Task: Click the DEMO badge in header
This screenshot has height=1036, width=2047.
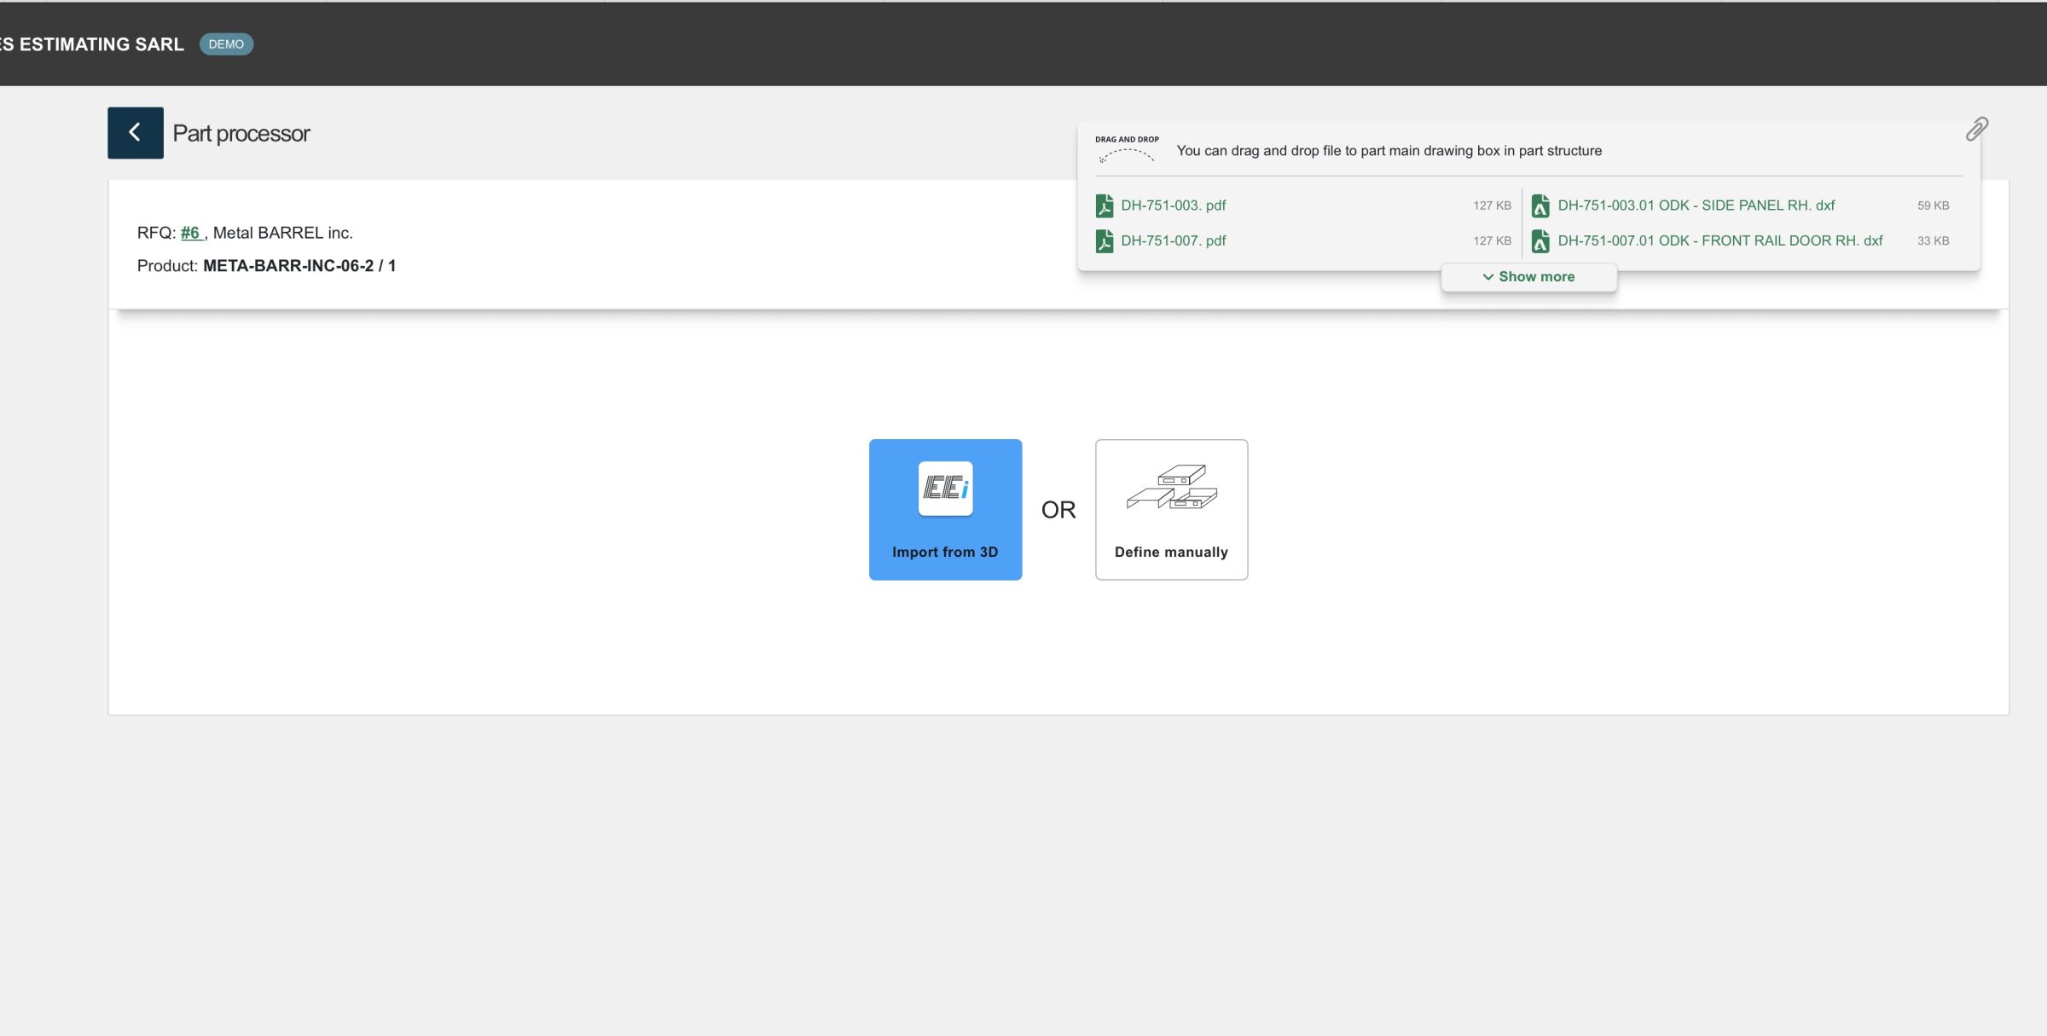Action: pyautogui.click(x=226, y=44)
